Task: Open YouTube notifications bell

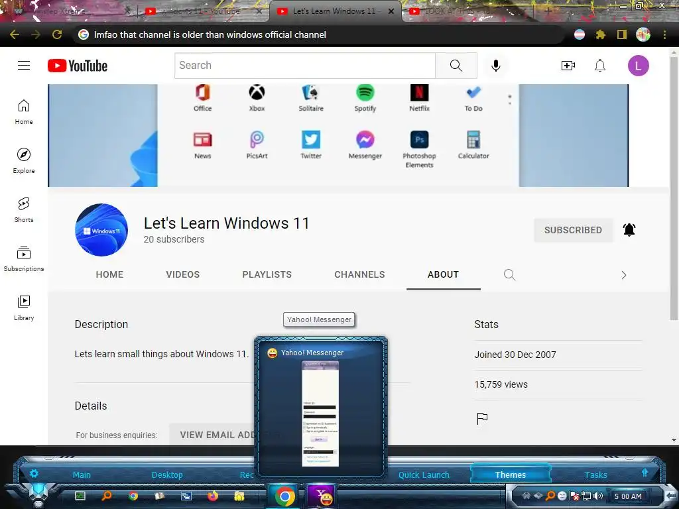Action: [599, 66]
